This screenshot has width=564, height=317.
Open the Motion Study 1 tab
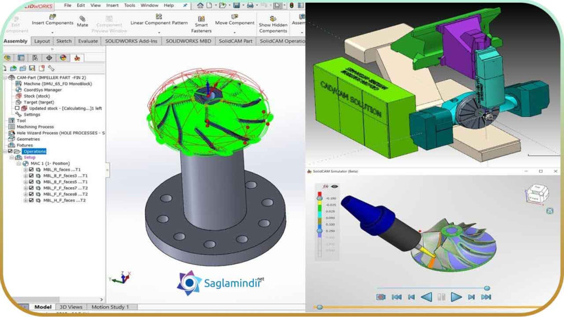[110, 307]
